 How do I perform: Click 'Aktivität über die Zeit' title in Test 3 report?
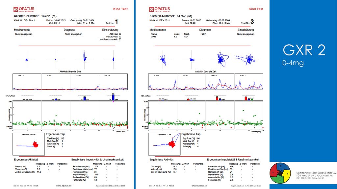(x=206, y=72)
